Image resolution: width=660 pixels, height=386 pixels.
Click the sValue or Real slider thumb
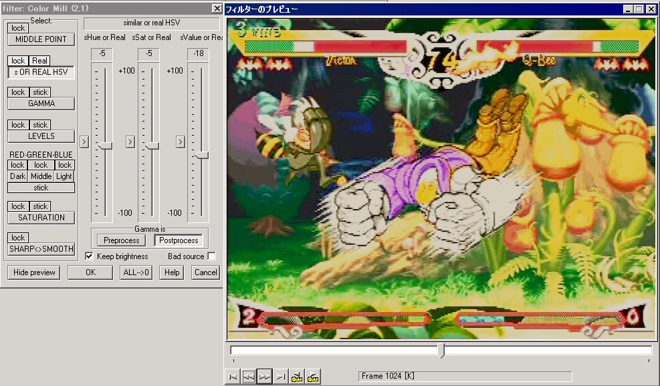201,155
